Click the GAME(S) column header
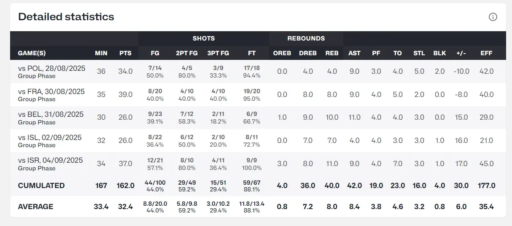The width and height of the screenshot is (512, 226). tap(32, 53)
